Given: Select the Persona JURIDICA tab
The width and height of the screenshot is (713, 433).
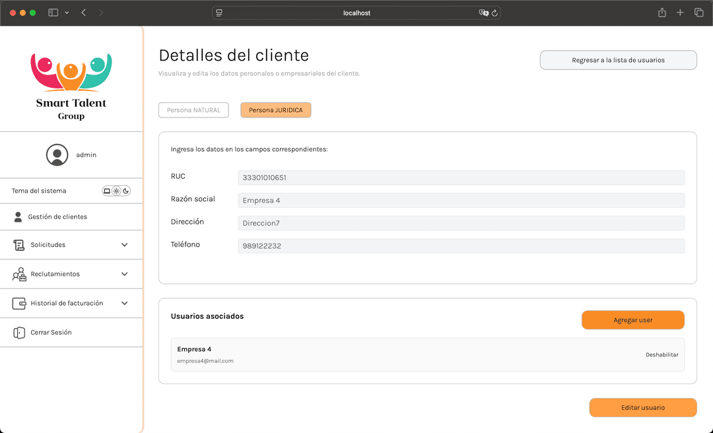Looking at the screenshot, I should click(x=275, y=110).
